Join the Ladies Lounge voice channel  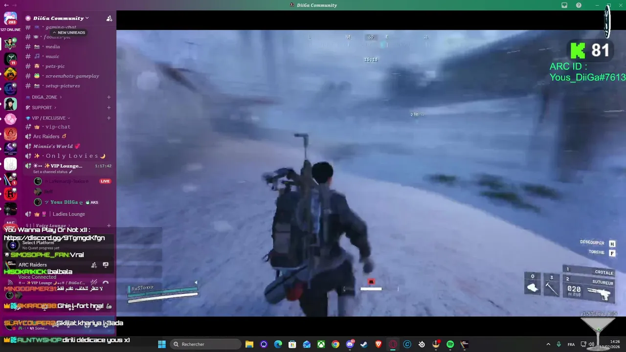pyautogui.click(x=69, y=214)
